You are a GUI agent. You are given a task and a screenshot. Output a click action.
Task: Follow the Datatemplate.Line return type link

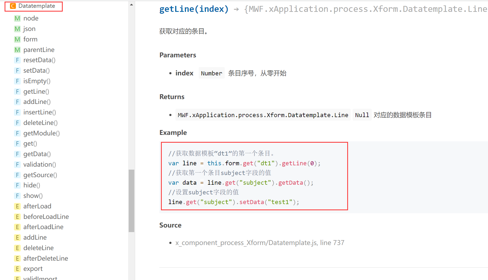pos(263,115)
